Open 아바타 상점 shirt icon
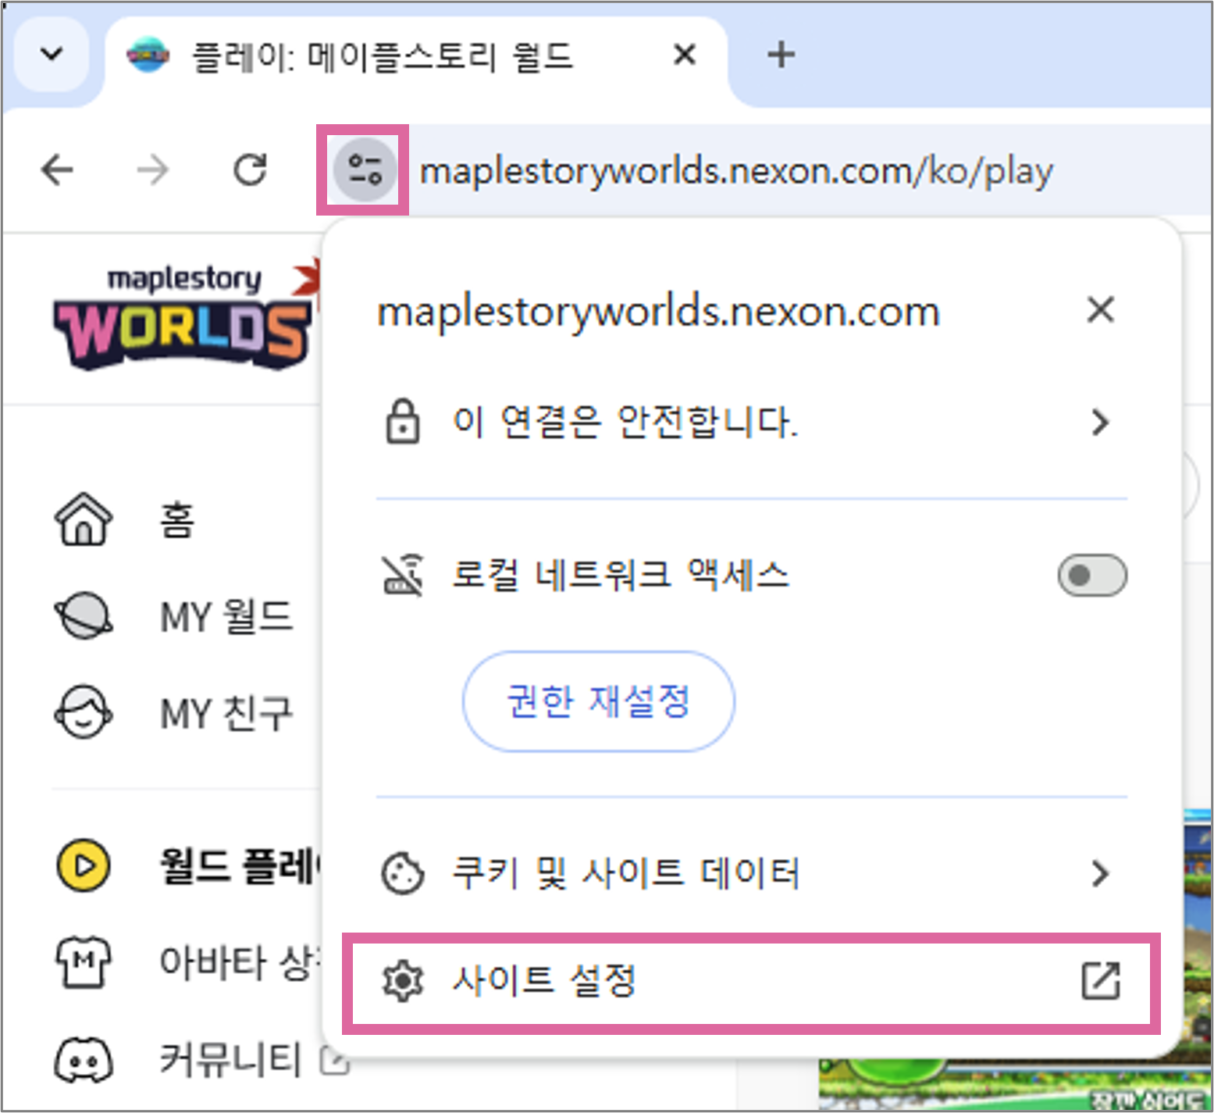Screen dimensions: 1214x1113 pyautogui.click(x=84, y=962)
